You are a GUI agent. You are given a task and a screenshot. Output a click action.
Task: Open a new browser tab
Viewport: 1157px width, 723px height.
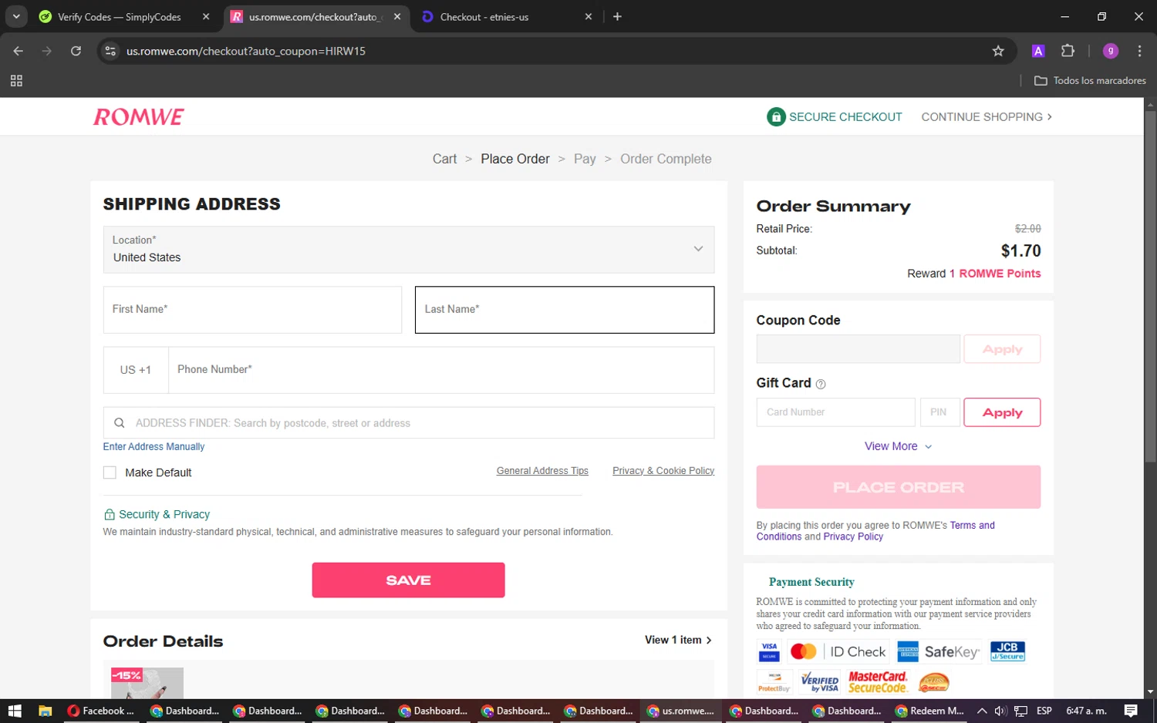pyautogui.click(x=617, y=16)
